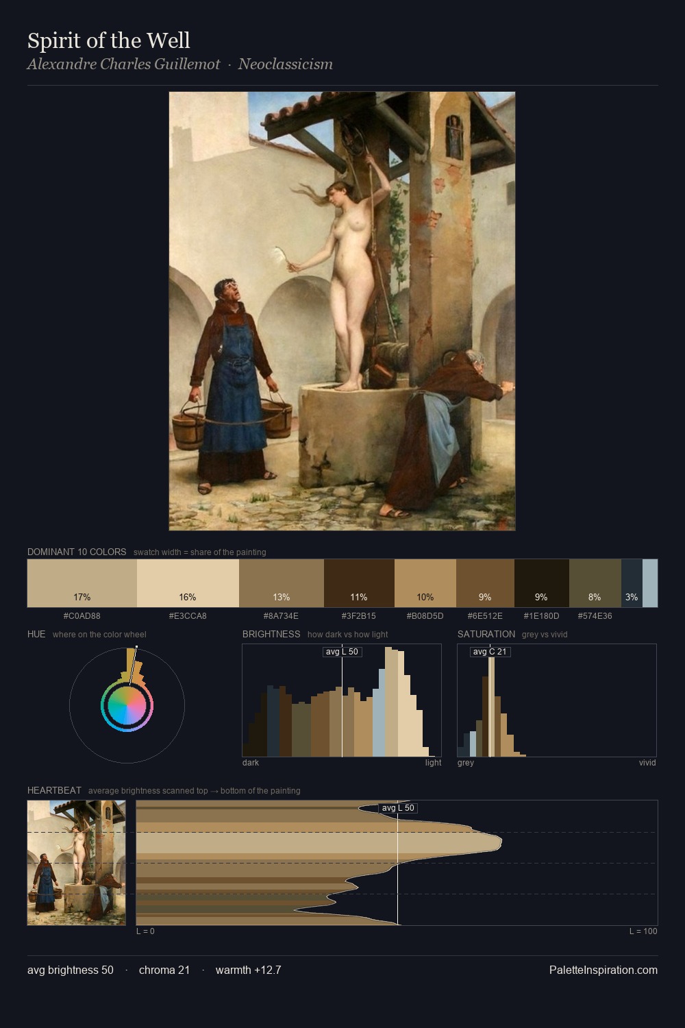
Task: Click the main painting image
Action: (x=342, y=311)
